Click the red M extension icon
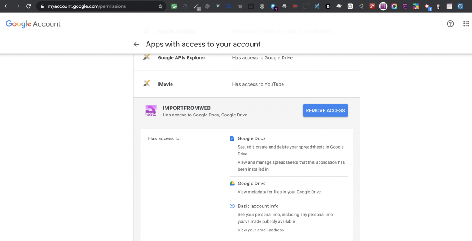 click(x=295, y=6)
